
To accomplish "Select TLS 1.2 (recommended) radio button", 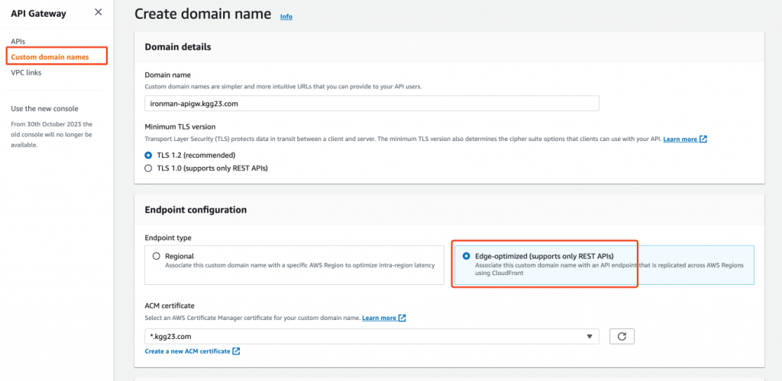I will point(148,155).
